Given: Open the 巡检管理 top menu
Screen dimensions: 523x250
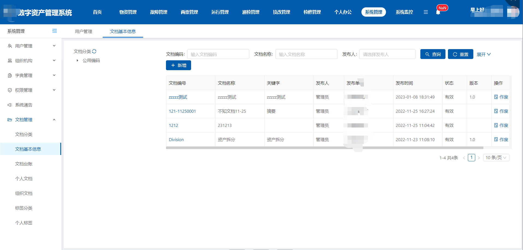Looking at the screenshot, I should [x=251, y=12].
